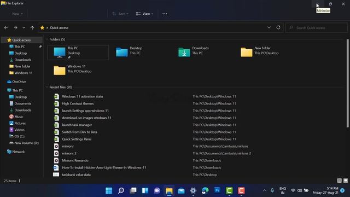Expand address bar history dropdown
This screenshot has width=350, height=197.
tap(269, 27)
